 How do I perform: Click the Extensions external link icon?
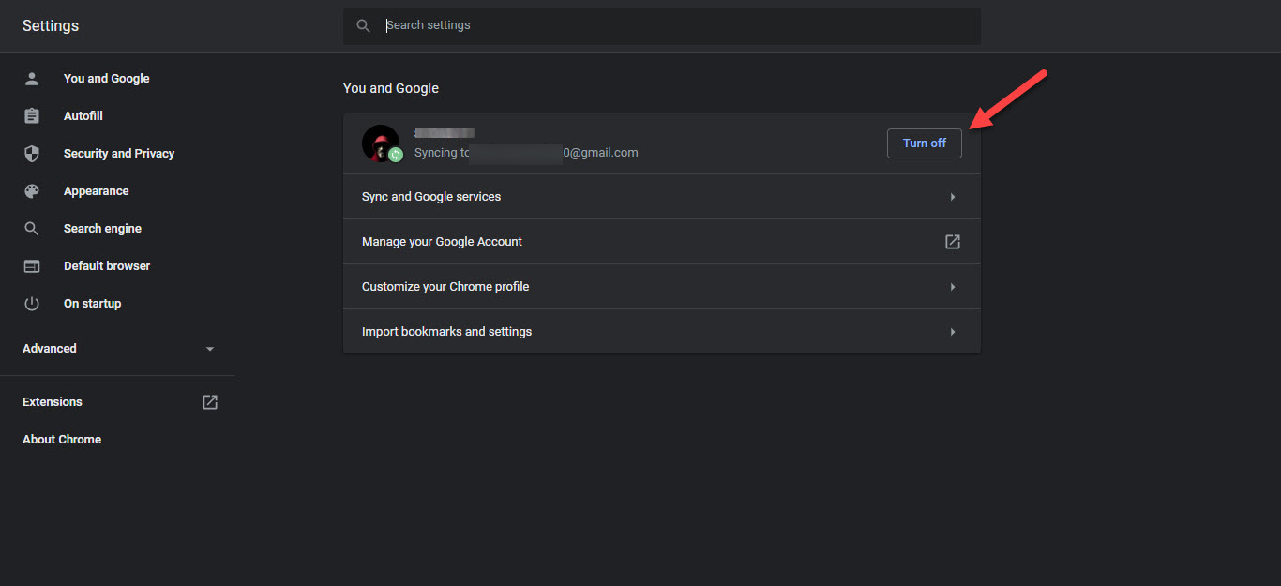point(210,402)
